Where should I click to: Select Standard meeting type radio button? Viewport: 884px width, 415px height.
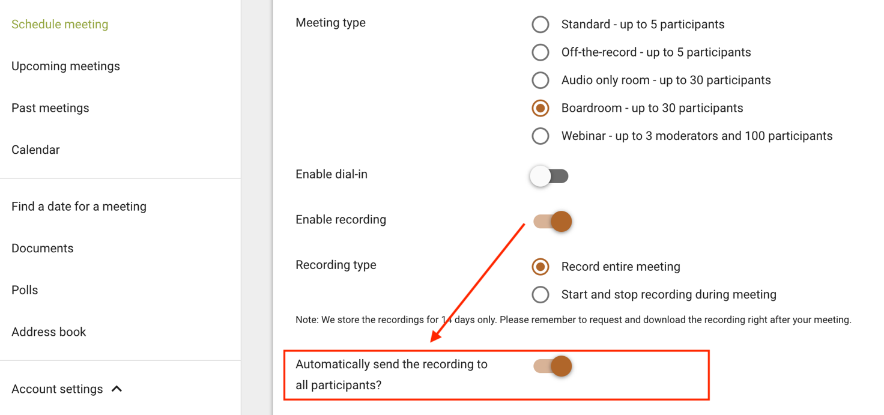[540, 25]
